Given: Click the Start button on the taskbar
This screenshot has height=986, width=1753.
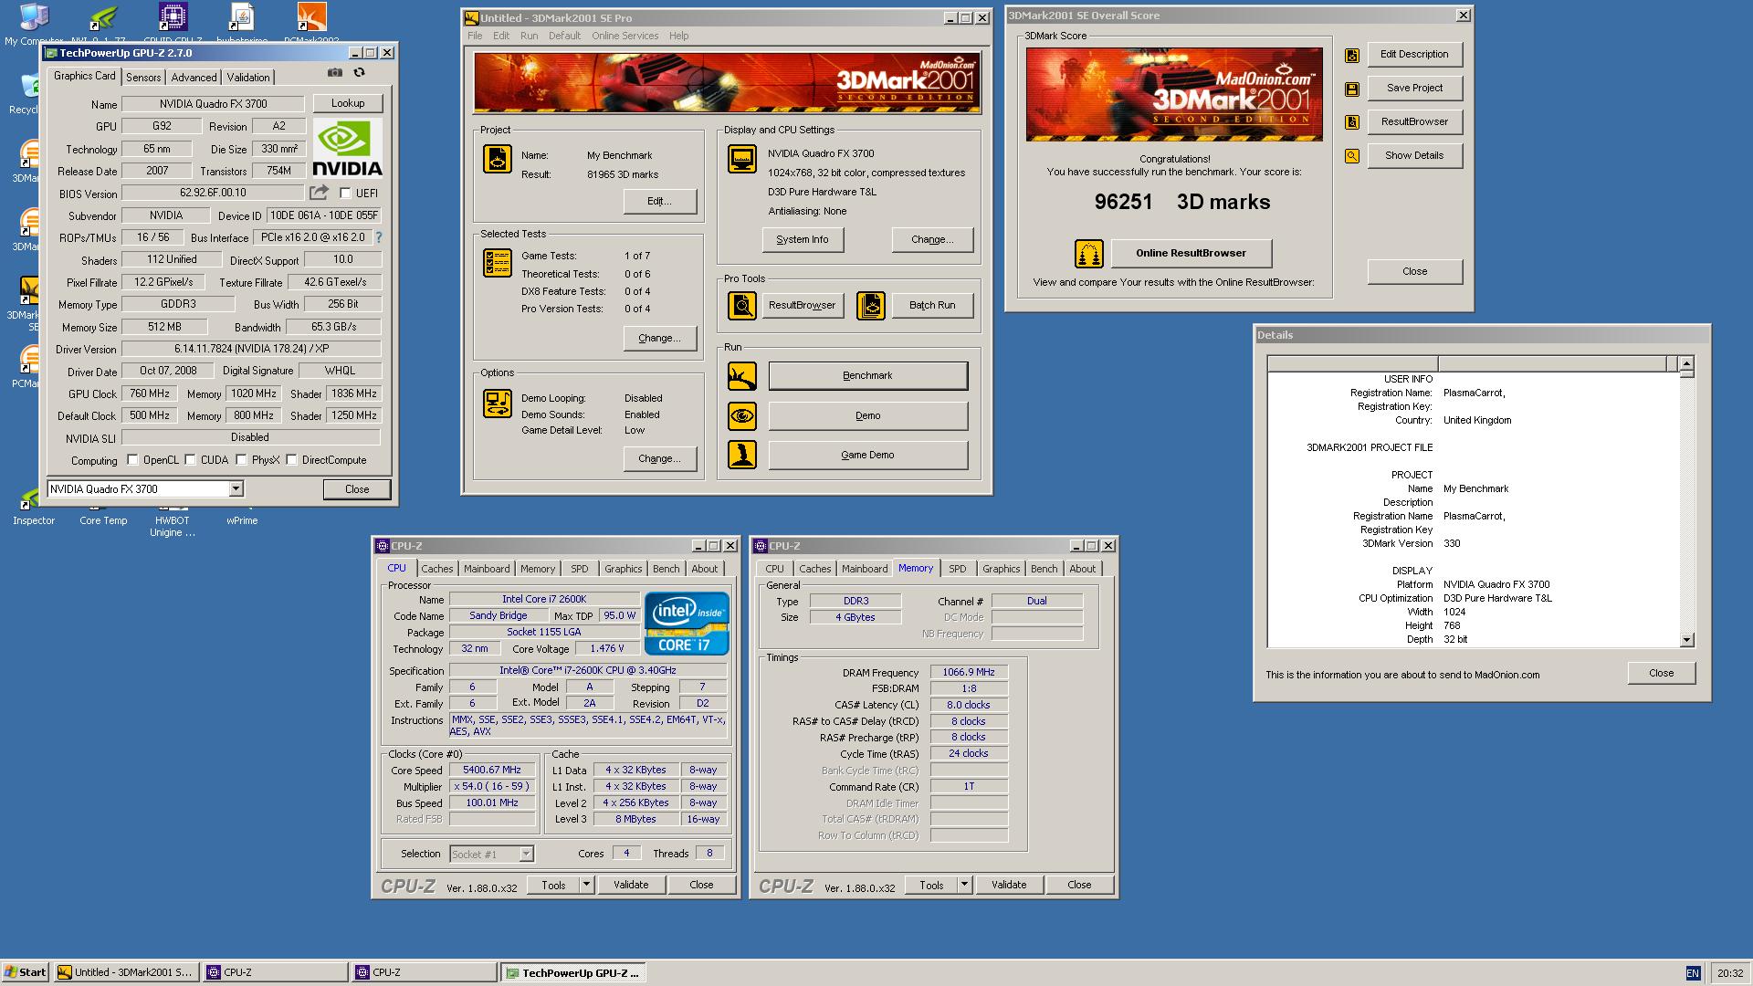Looking at the screenshot, I should click(26, 972).
